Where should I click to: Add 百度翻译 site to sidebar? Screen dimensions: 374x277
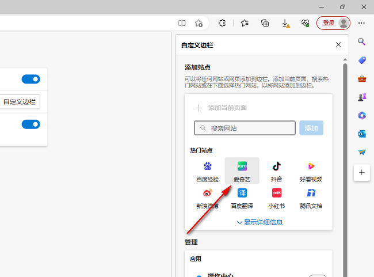242,198
